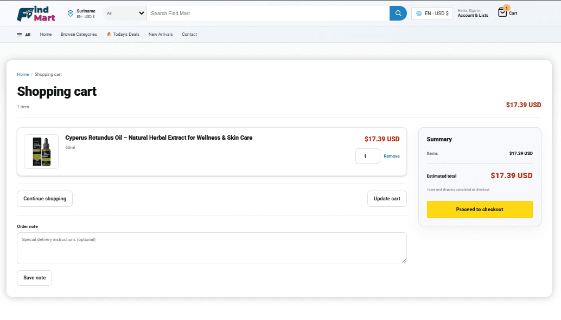The height and width of the screenshot is (320, 561).
Task: Change the Suriname delivery location
Action: [x=81, y=14]
